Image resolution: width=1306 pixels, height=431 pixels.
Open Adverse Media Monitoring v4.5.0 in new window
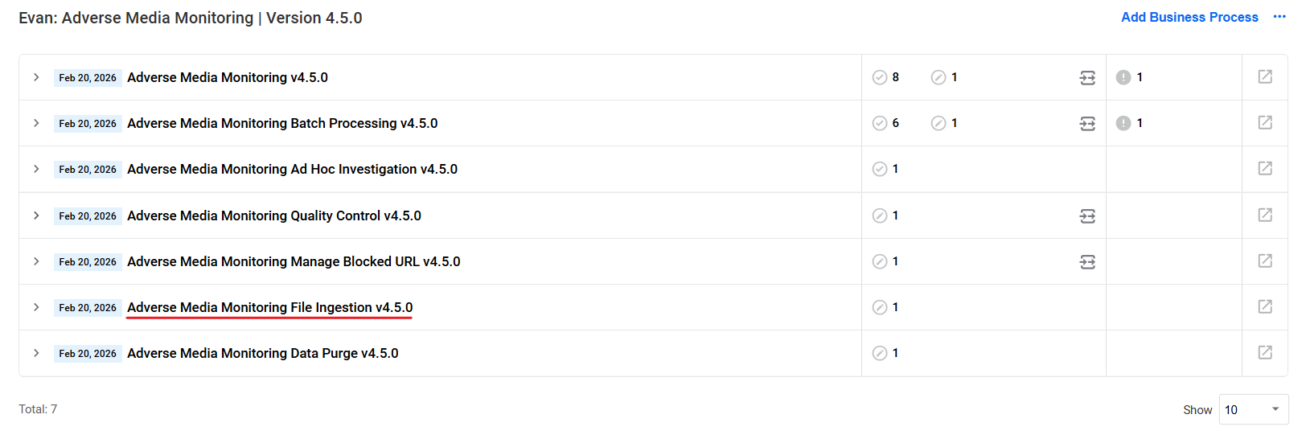(1265, 76)
